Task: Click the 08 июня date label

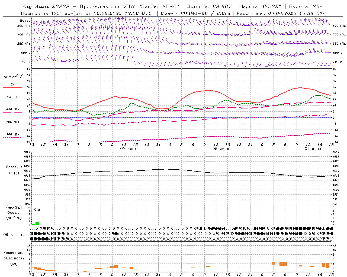Action: coord(221,149)
